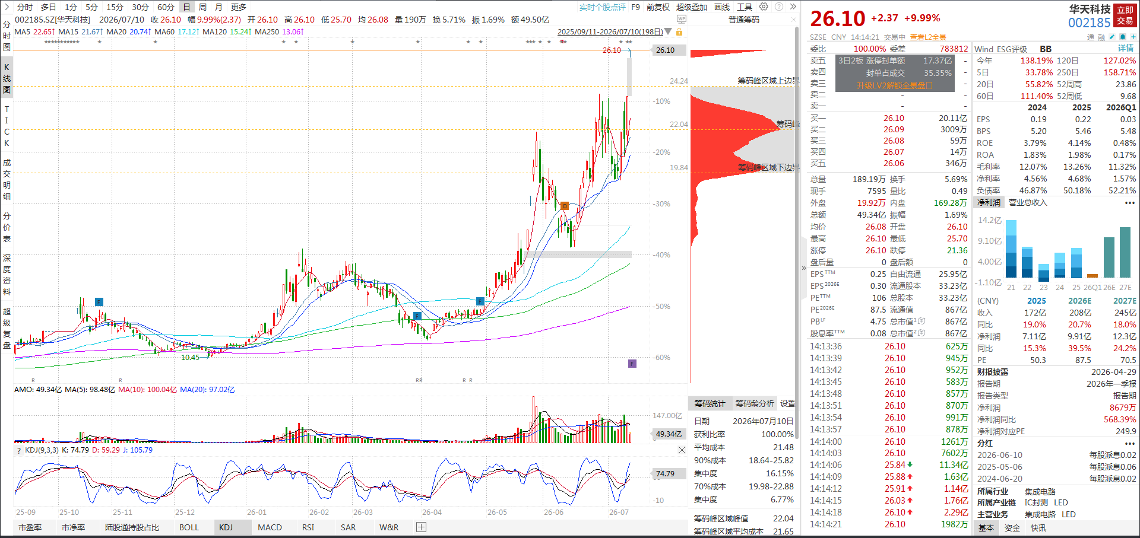Open the 前复权 adjustment dropdown
This screenshot has height=538, width=1140.
click(x=658, y=7)
